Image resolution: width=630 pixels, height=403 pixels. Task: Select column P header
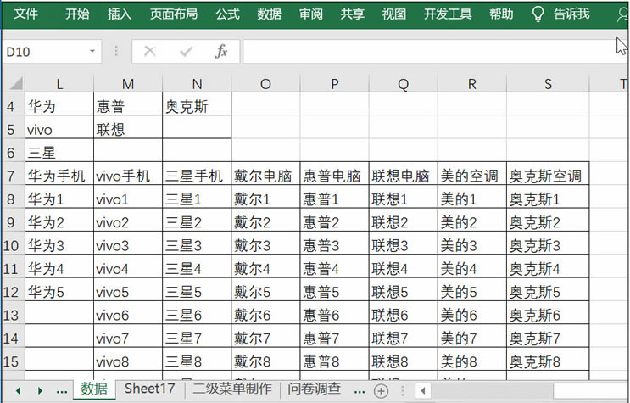pos(335,84)
